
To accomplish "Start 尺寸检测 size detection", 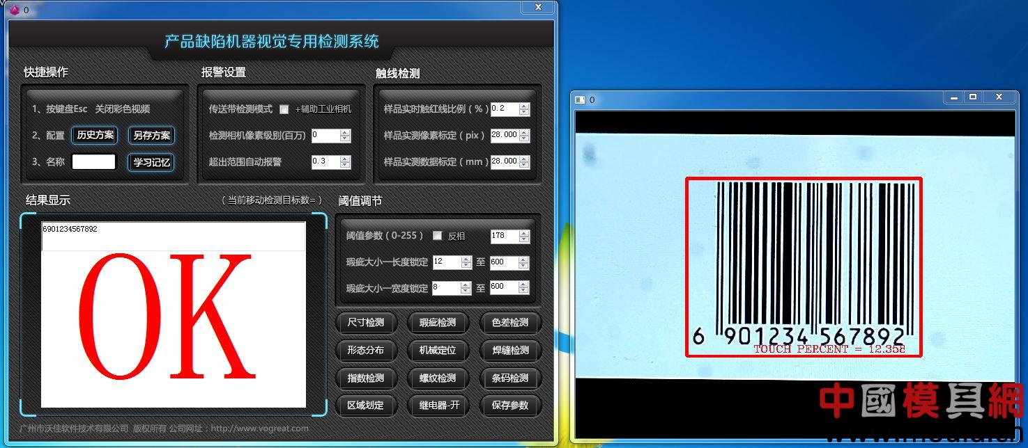I will [366, 323].
